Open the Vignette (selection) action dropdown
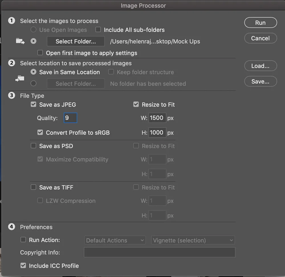Viewport: 285px width, 277px height. point(193,240)
